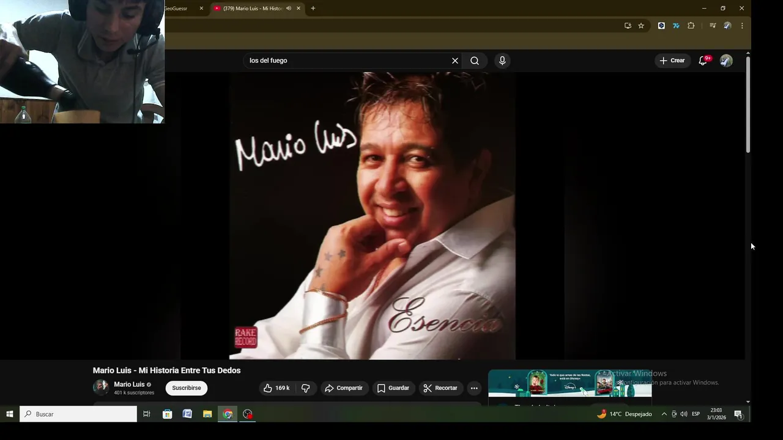Open the blue hexagon browser extension
783x440 pixels.
point(661,26)
